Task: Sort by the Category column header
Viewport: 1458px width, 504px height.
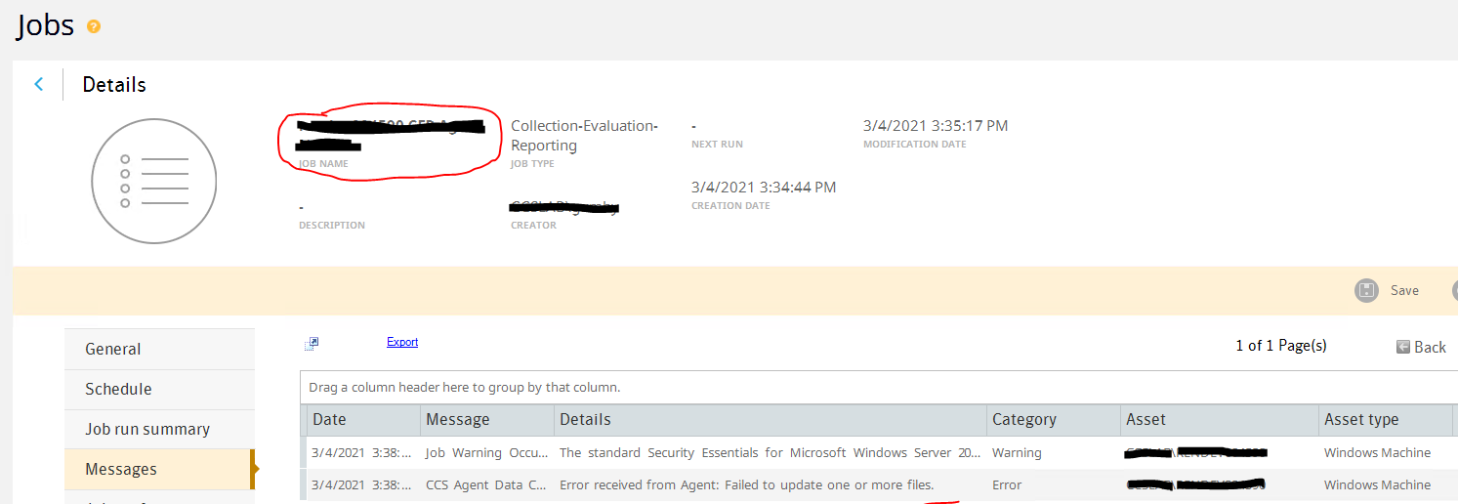Action: click(x=1023, y=419)
